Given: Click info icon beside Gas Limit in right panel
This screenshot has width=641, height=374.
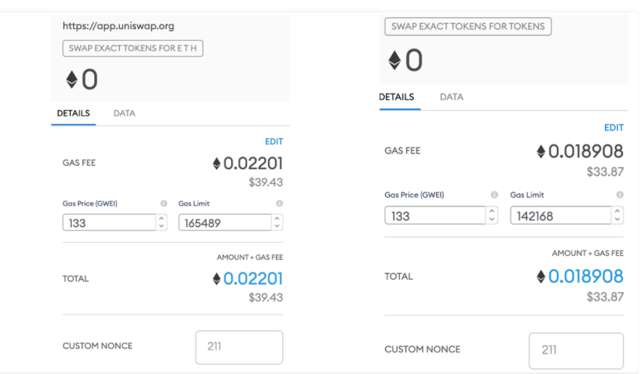Looking at the screenshot, I should pos(620,195).
